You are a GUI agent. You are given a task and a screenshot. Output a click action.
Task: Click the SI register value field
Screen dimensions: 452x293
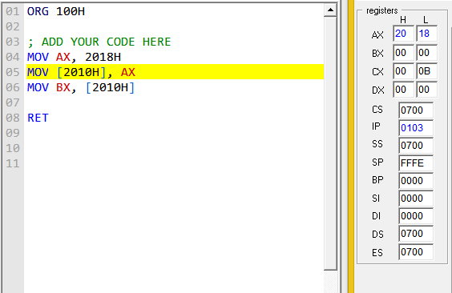click(x=416, y=199)
